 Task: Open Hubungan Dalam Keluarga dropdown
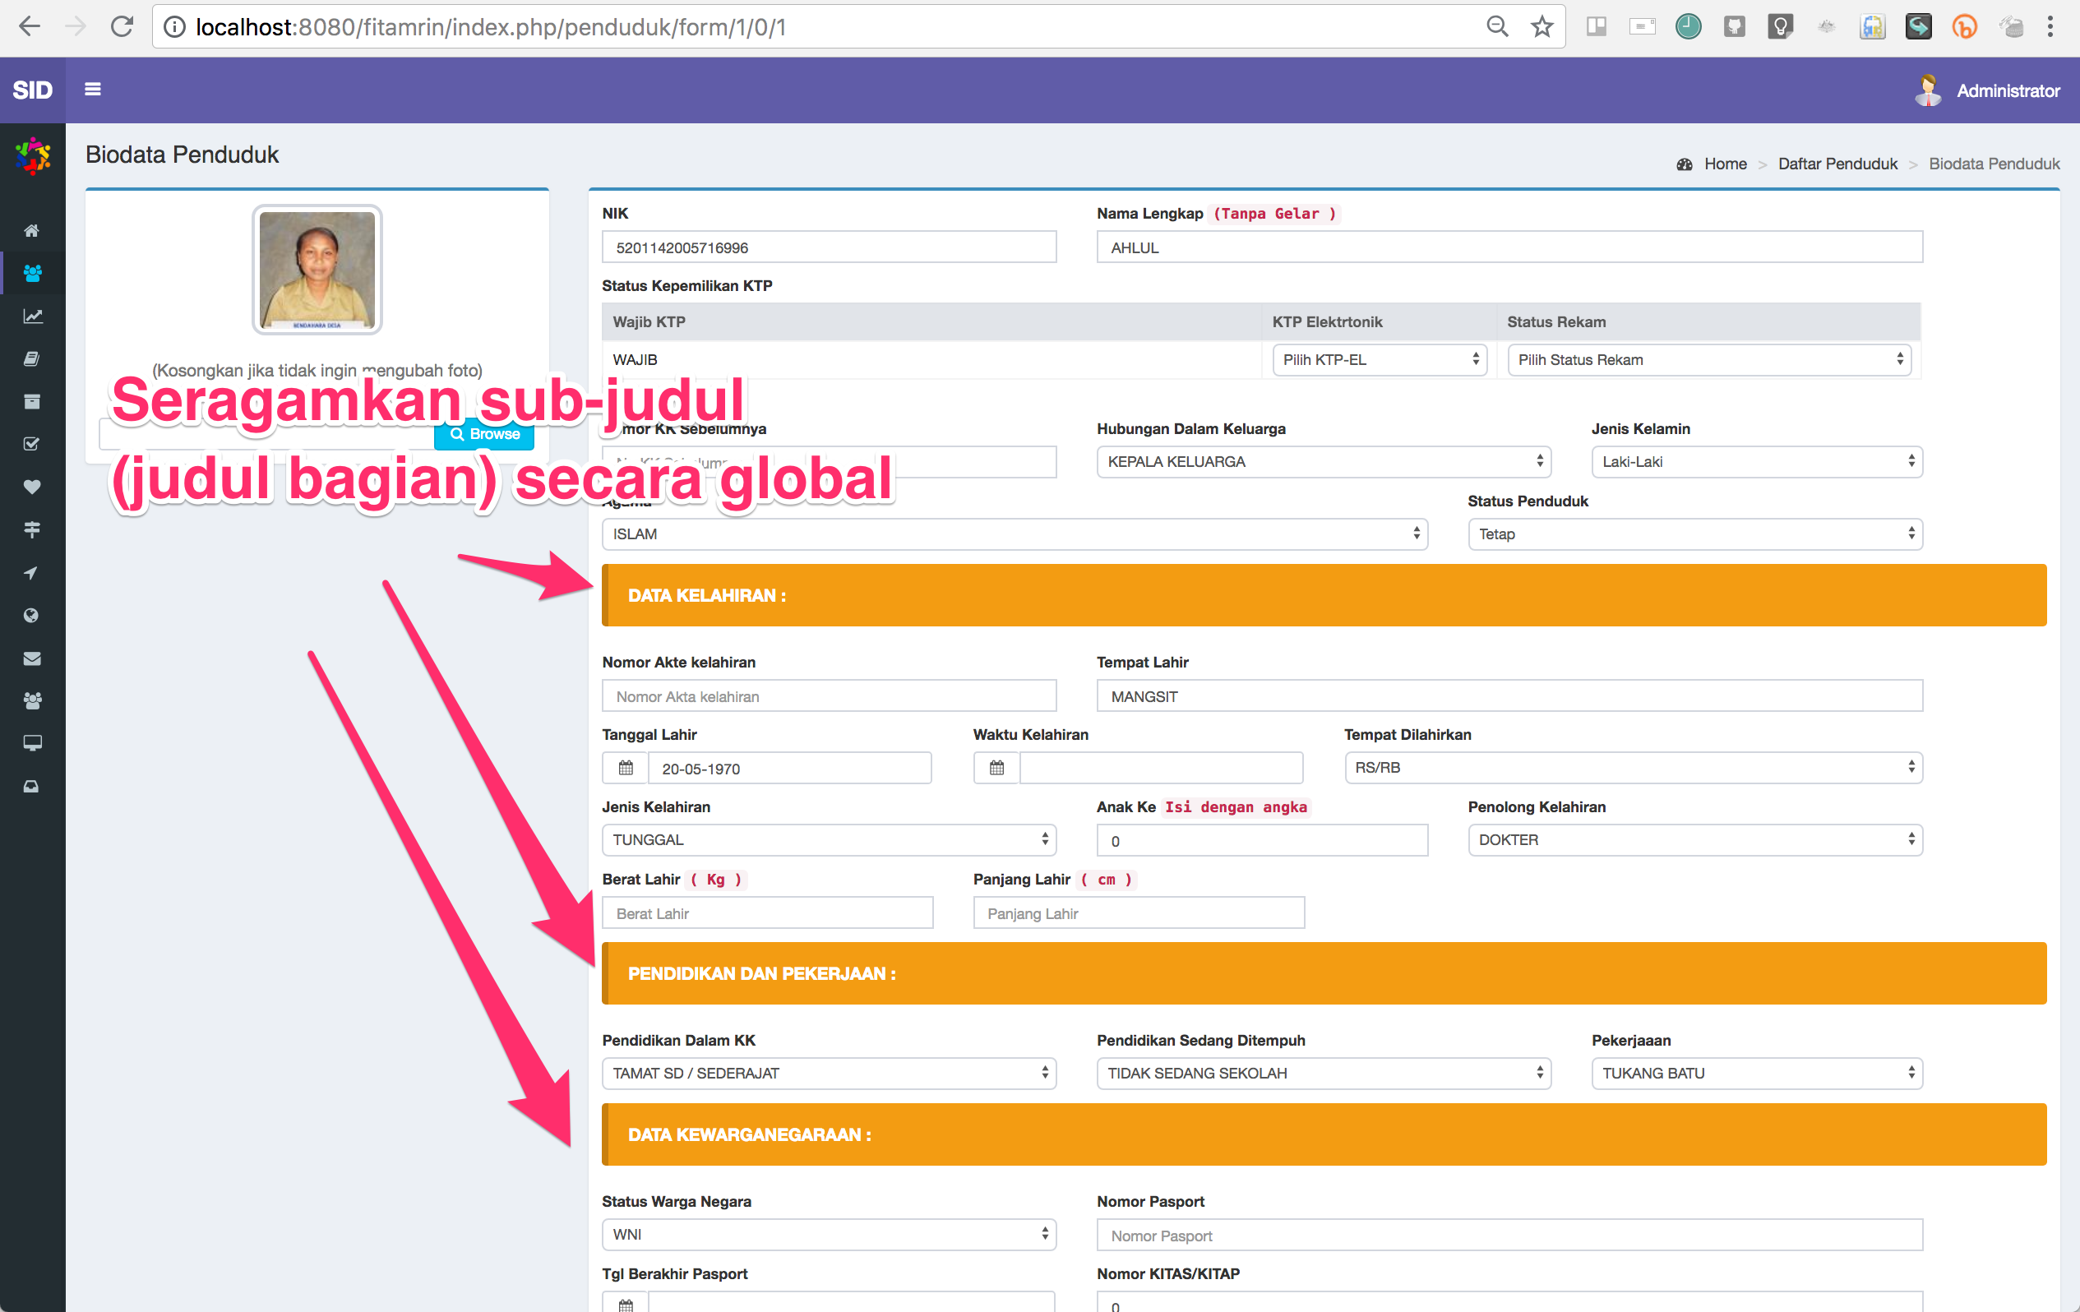click(x=1323, y=462)
